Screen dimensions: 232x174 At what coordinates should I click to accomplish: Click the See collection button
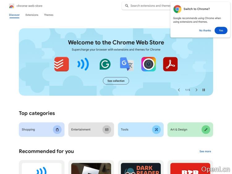[116, 81]
